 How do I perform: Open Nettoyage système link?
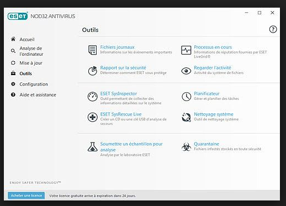coord(214,114)
